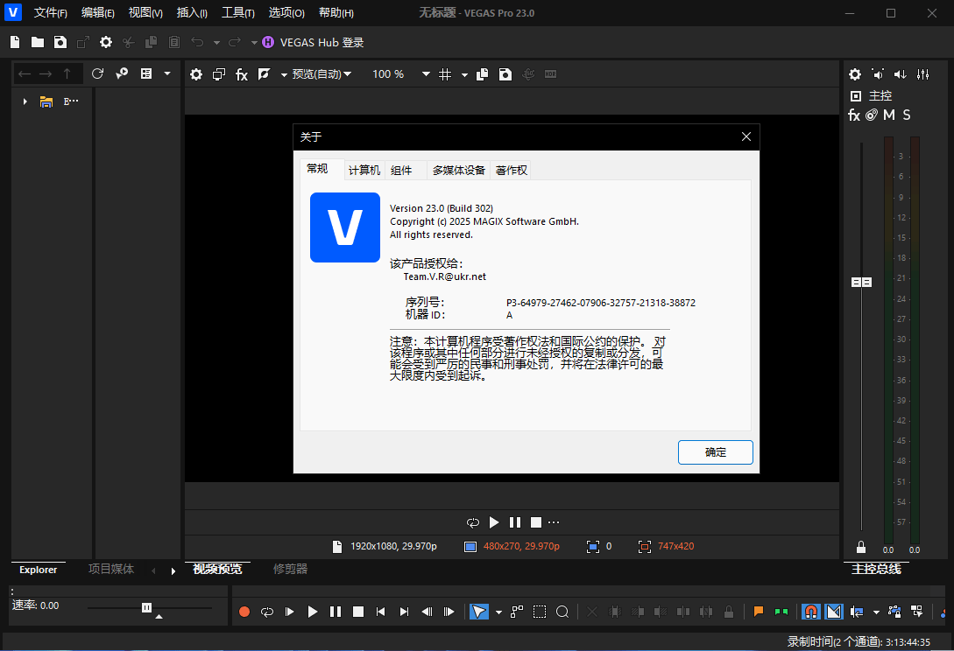Expand the Explorer folder tree node
954x651 pixels.
click(25, 101)
